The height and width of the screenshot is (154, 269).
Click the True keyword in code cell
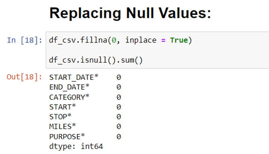point(179,40)
